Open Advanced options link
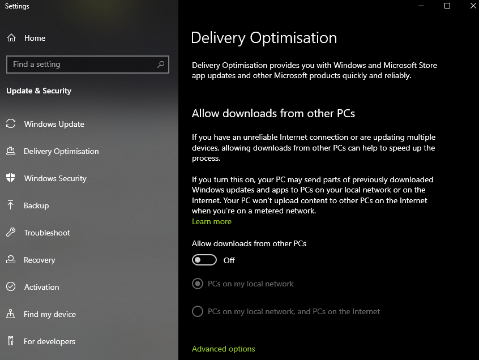The image size is (479, 360). (x=223, y=349)
